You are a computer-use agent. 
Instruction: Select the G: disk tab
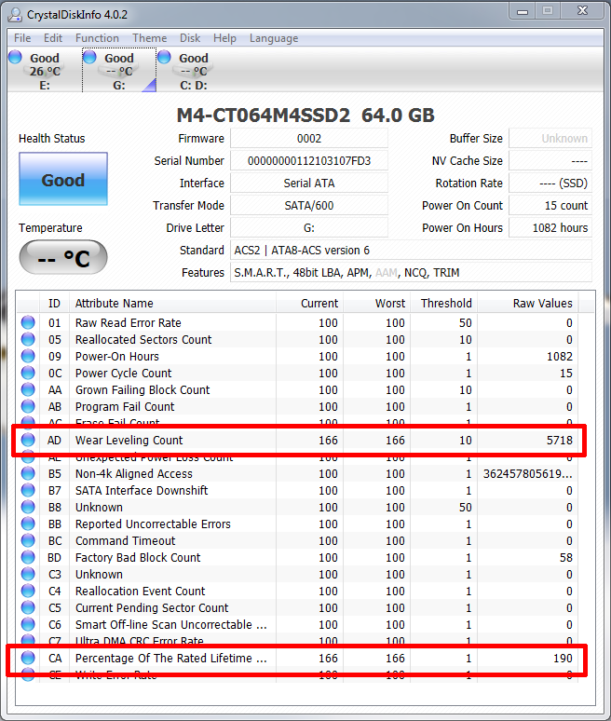point(119,71)
